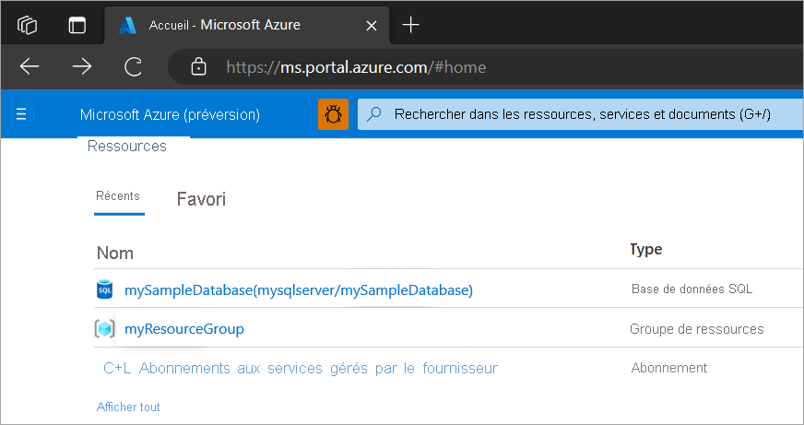This screenshot has height=425, width=804.
Task: Open mySampleDatabase resource link
Action: (x=299, y=290)
